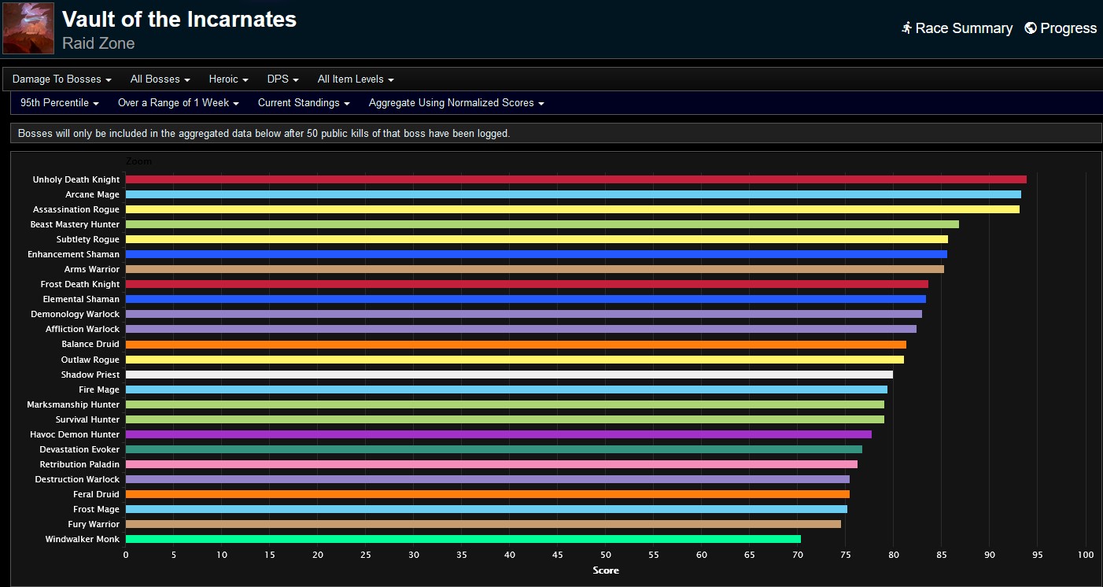Select the Arcane Mage label
The image size is (1103, 587).
[92, 194]
